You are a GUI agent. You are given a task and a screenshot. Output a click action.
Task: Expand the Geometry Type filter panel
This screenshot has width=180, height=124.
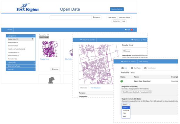(x=21, y=66)
